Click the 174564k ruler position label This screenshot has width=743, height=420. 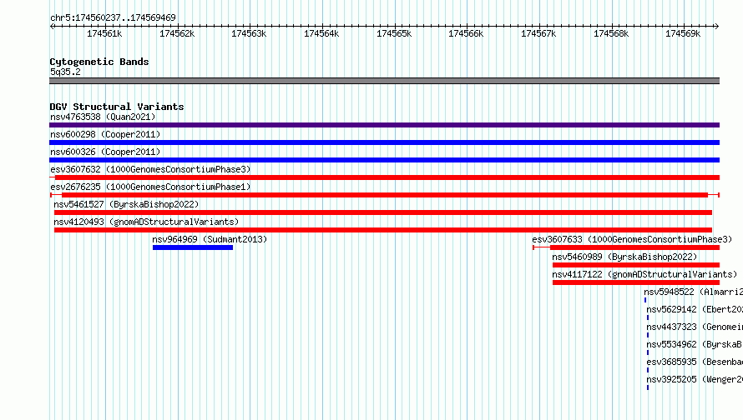[x=321, y=33]
